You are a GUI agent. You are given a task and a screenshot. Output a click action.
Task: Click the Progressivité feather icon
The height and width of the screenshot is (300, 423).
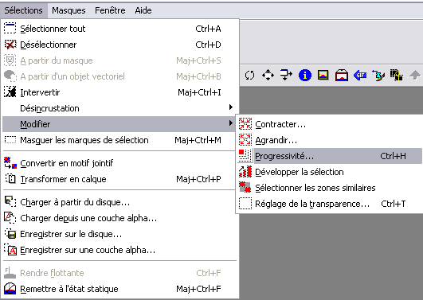click(x=245, y=155)
